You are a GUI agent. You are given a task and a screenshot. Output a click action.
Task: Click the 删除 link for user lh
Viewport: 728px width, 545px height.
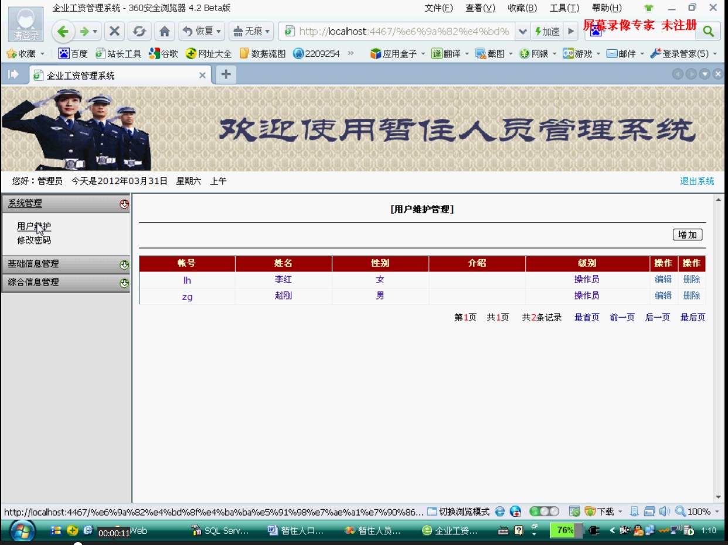(692, 280)
